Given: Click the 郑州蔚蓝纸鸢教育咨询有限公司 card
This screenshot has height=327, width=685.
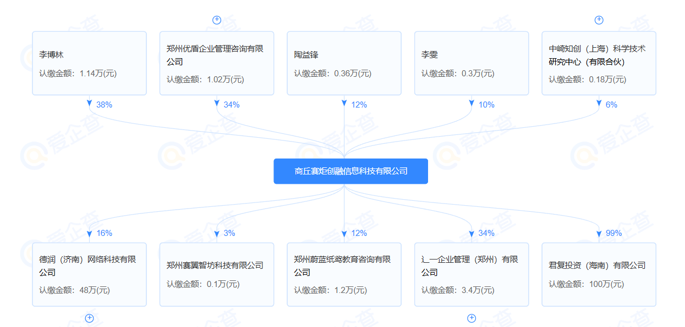Looking at the screenshot, I should pyautogui.click(x=344, y=274).
